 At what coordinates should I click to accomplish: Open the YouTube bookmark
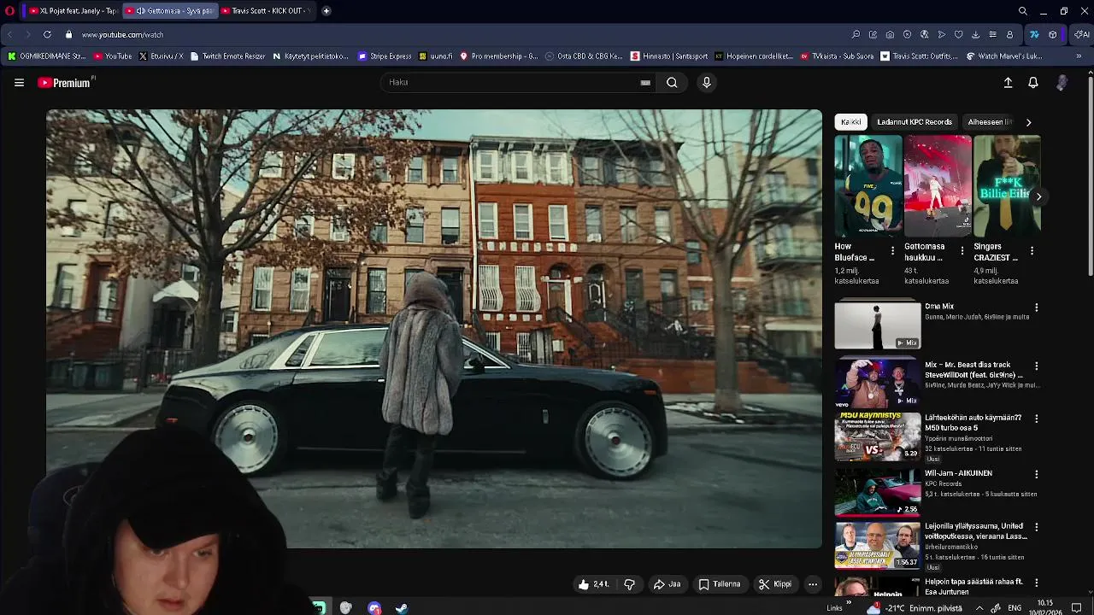(113, 56)
